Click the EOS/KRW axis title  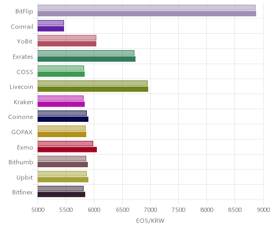click(x=150, y=221)
